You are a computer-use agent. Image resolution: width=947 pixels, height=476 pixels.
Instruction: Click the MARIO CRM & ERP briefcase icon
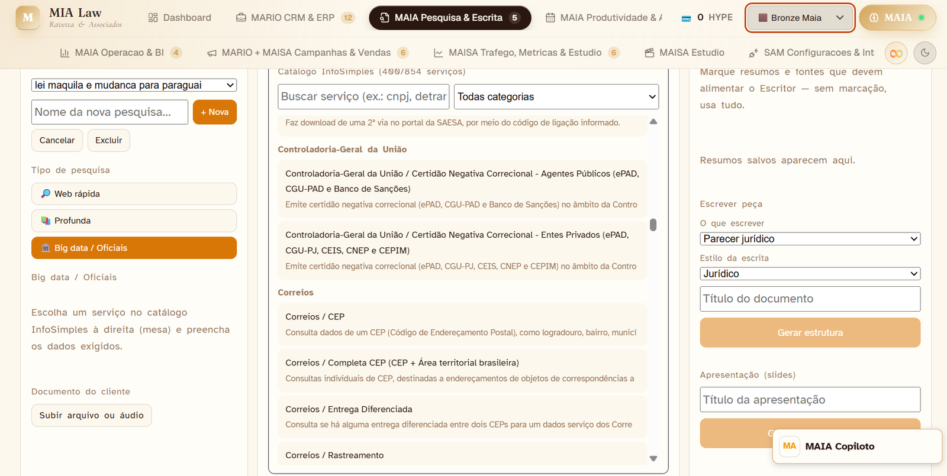(241, 18)
